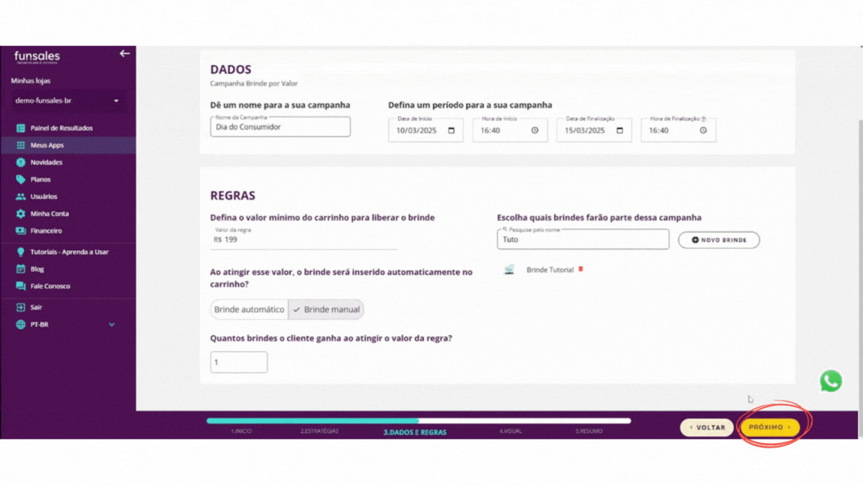This screenshot has width=863, height=485.
Task: Open Usuários menu item
Action: [43, 196]
